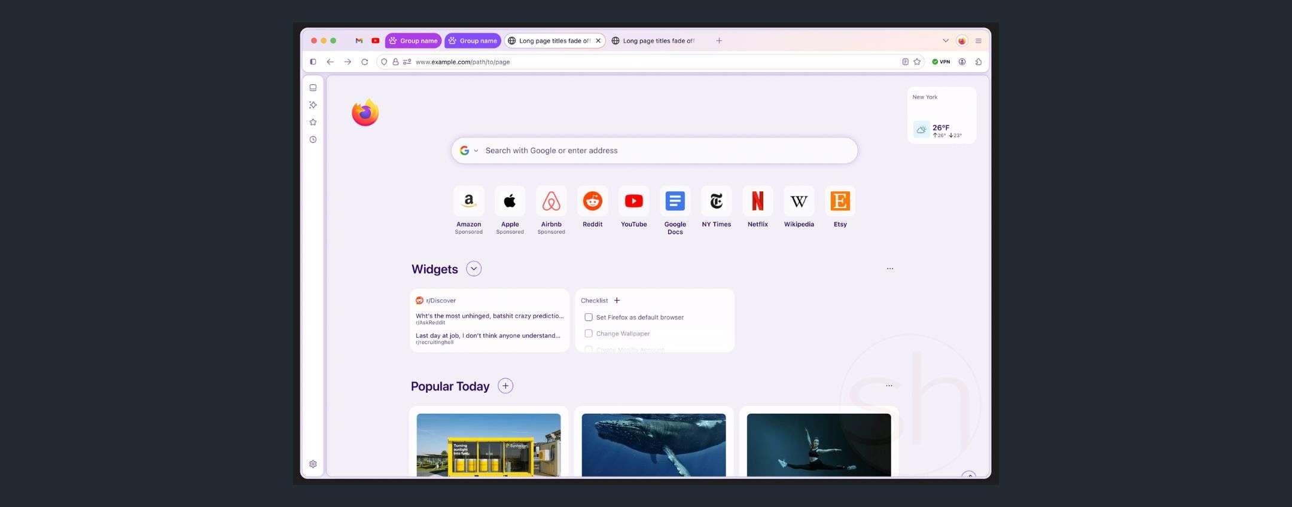Open sidebar settings gear
Viewport: 1292px width, 507px height.
tap(313, 464)
